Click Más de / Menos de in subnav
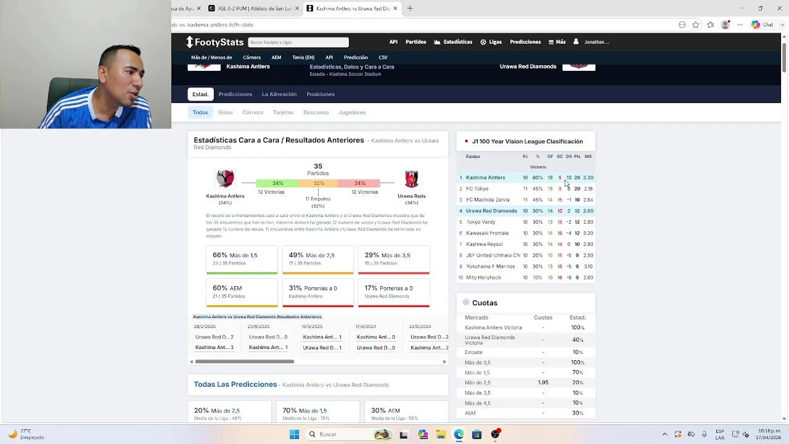 click(211, 57)
